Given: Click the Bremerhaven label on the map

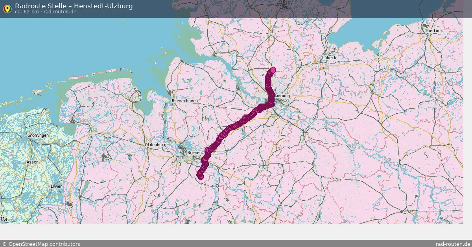Looking at the screenshot, I should [x=185, y=101].
